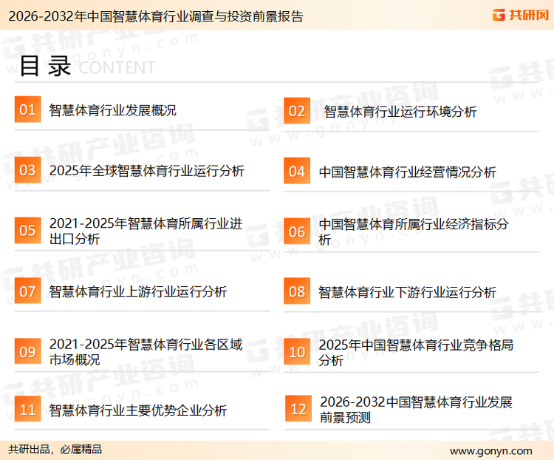Select the 03 chapter number badge
The width and height of the screenshot is (554, 460).
[27, 171]
